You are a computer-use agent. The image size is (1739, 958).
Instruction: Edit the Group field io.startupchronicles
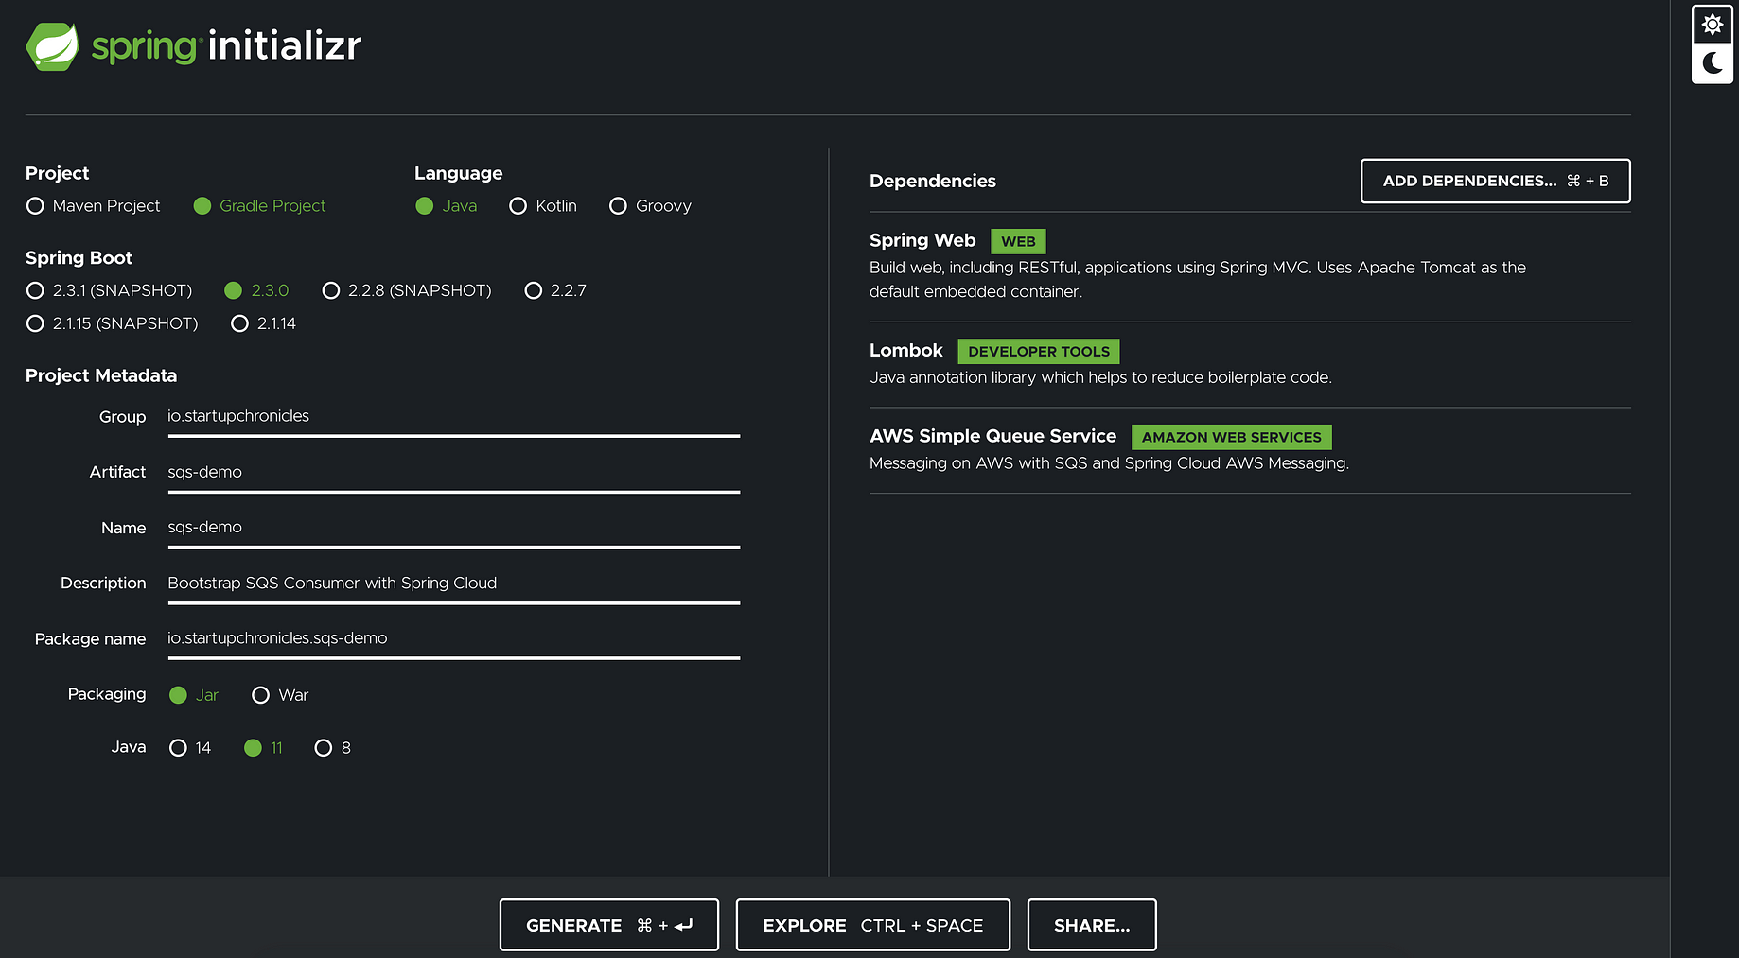pyautogui.click(x=454, y=417)
